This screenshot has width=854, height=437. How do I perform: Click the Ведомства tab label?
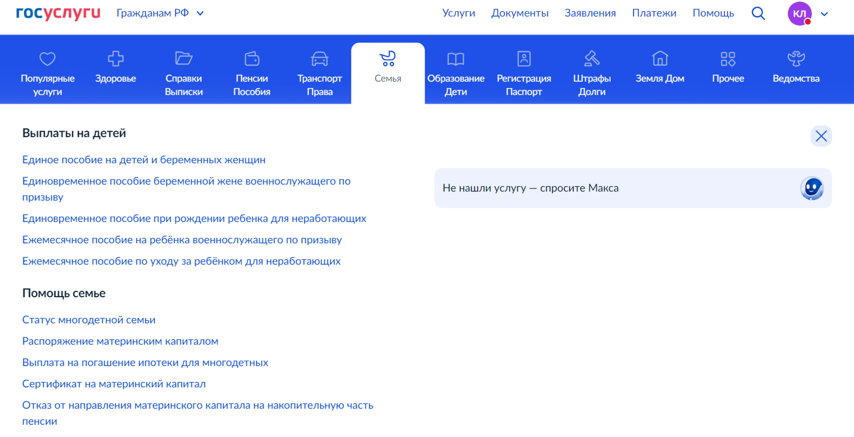pos(796,78)
